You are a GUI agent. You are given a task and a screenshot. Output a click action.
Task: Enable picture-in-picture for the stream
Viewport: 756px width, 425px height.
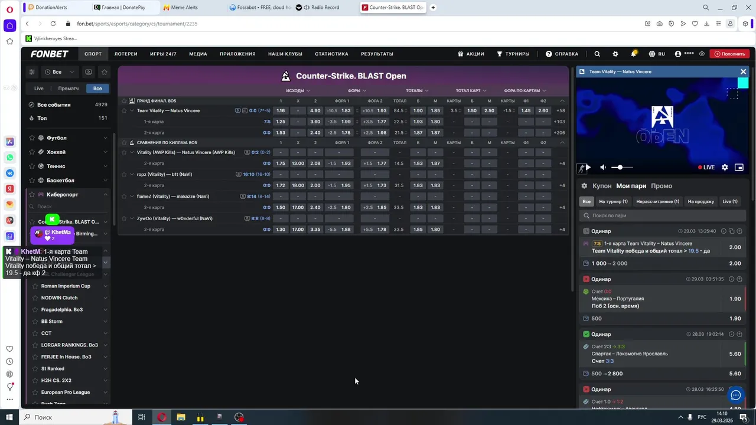[739, 167]
